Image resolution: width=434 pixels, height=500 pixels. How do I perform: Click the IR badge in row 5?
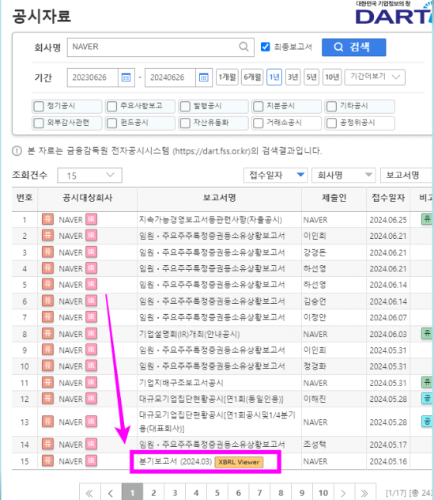click(91, 285)
